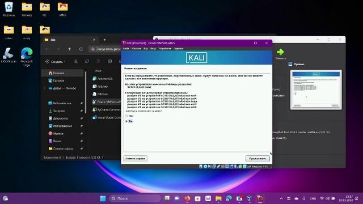Click the File Explorer address bar
The image size is (363, 204).
pyautogui.click(x=105, y=49)
